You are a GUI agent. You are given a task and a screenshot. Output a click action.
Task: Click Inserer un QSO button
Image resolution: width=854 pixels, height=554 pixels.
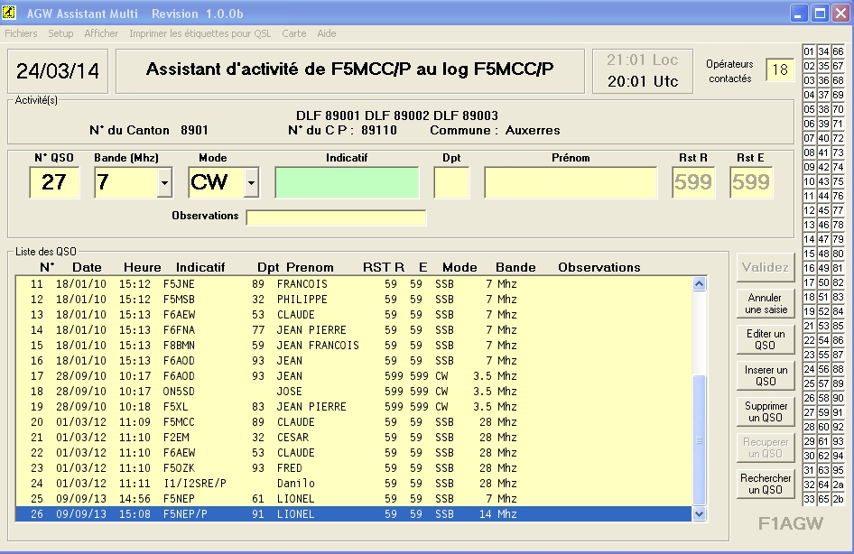[x=766, y=375]
